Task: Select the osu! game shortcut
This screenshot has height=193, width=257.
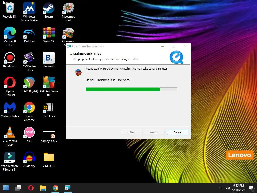Action: 29,135
